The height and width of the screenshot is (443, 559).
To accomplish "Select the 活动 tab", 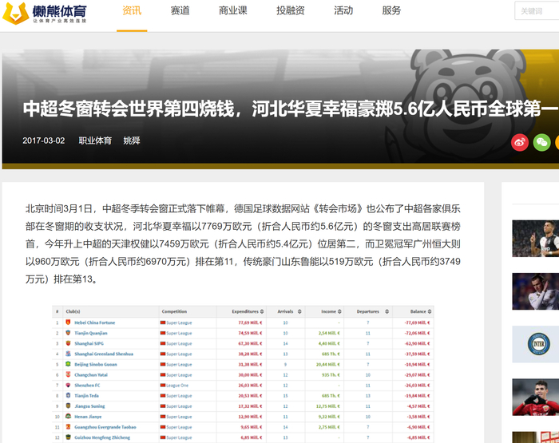I will click(x=343, y=10).
